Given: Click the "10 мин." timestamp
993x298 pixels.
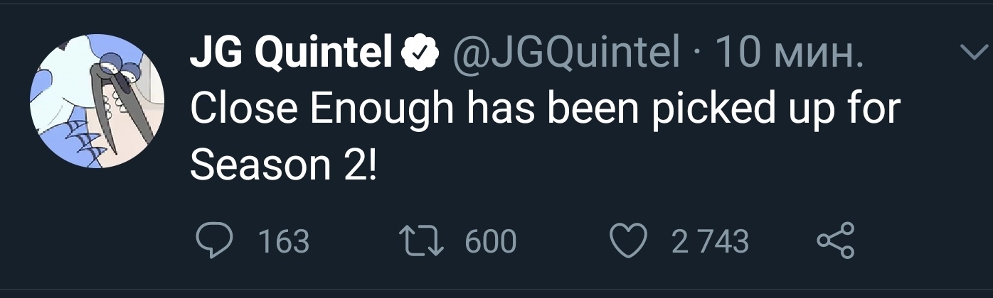Looking at the screenshot, I should [788, 53].
